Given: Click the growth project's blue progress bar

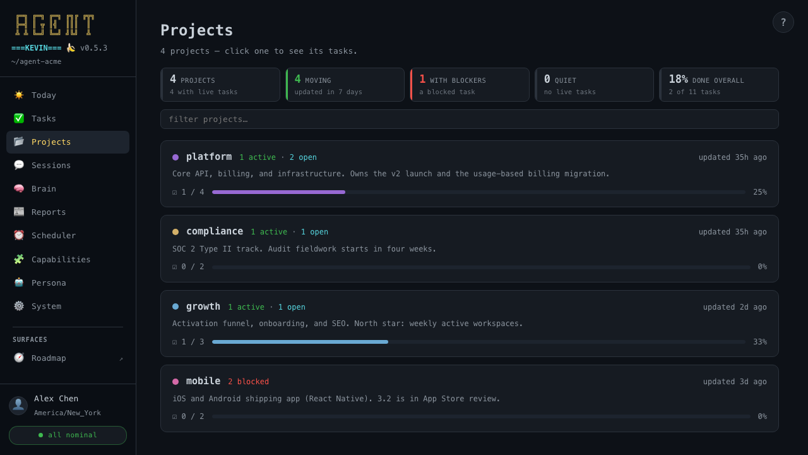Looking at the screenshot, I should pos(300,342).
